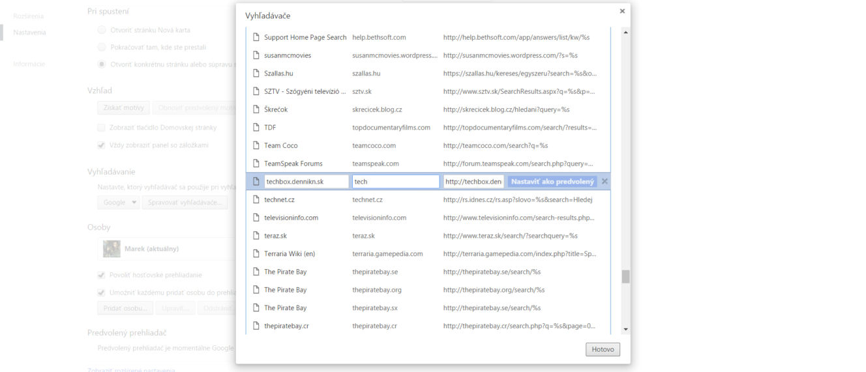Toggle 'Vždy zobraziť panel so záložkami' checkbox
866x372 pixels.
101,145
